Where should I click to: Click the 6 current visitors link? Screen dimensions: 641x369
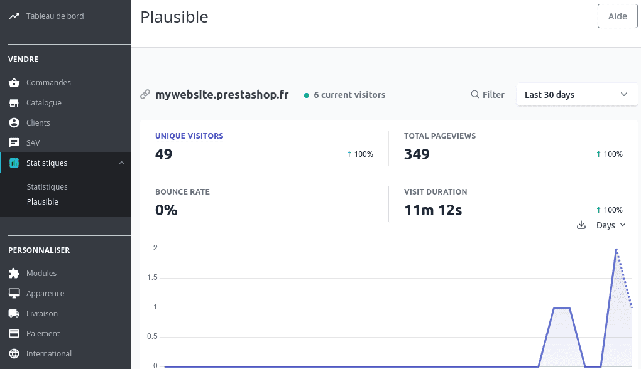pyautogui.click(x=349, y=95)
